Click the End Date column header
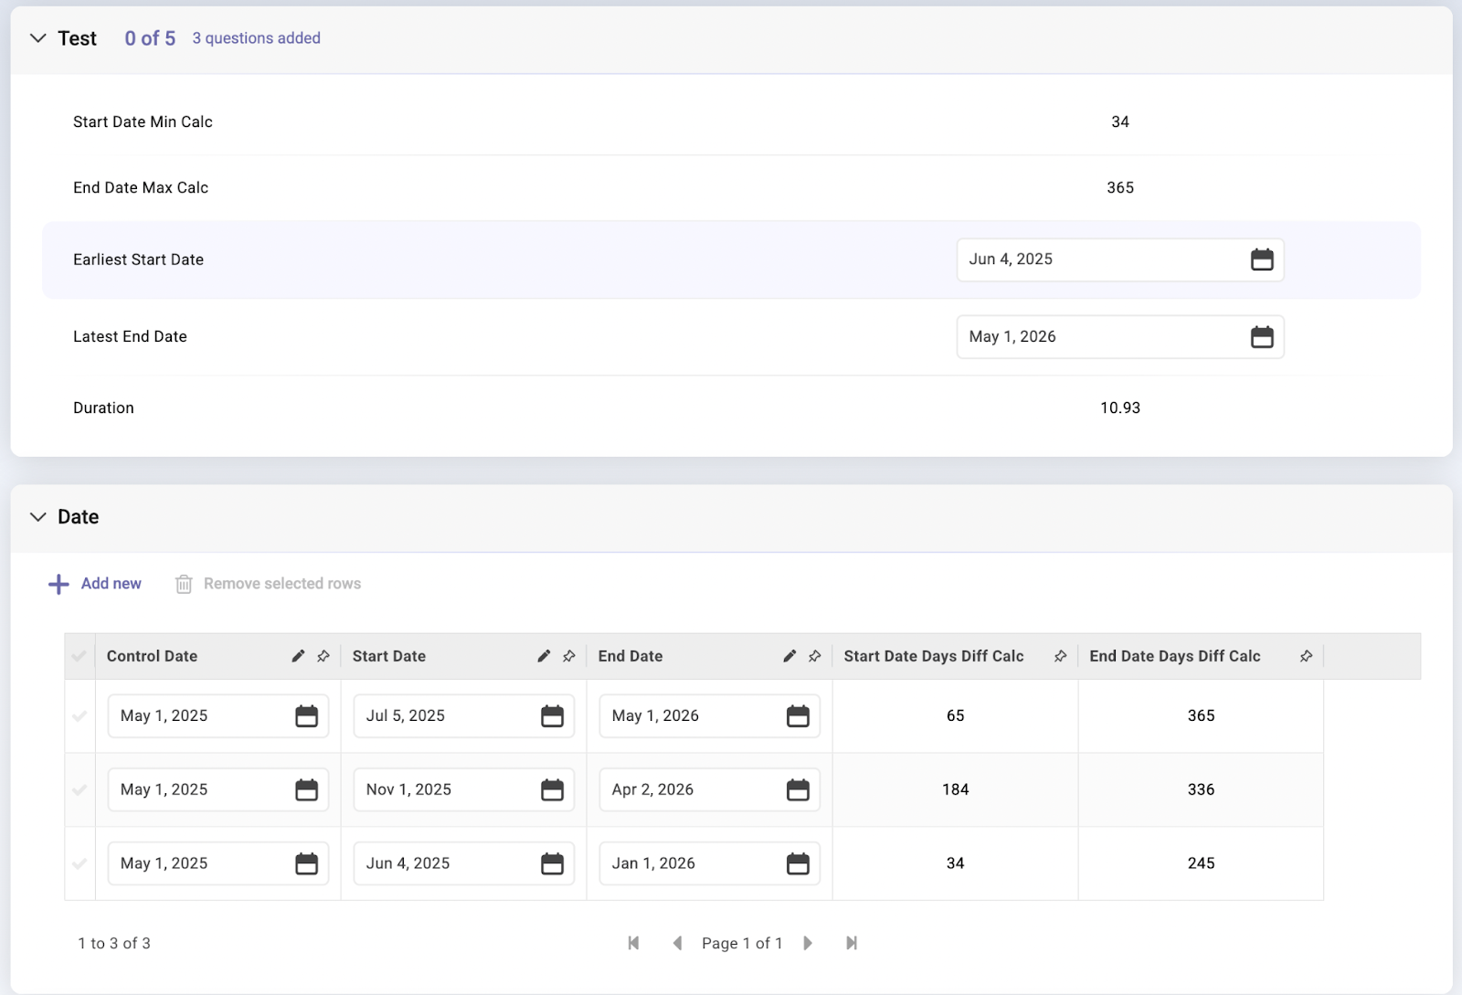This screenshot has width=1462, height=995. (630, 656)
